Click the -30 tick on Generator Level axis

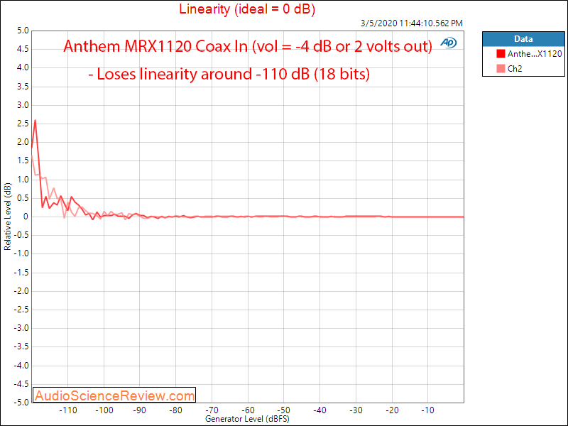click(x=356, y=410)
